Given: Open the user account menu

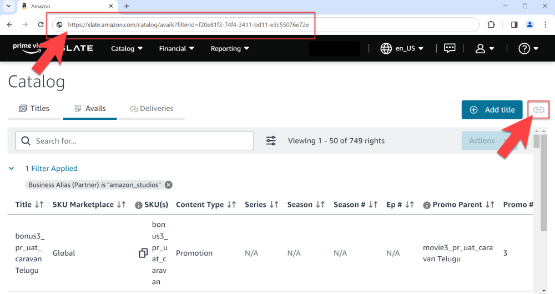Looking at the screenshot, I should [x=485, y=48].
